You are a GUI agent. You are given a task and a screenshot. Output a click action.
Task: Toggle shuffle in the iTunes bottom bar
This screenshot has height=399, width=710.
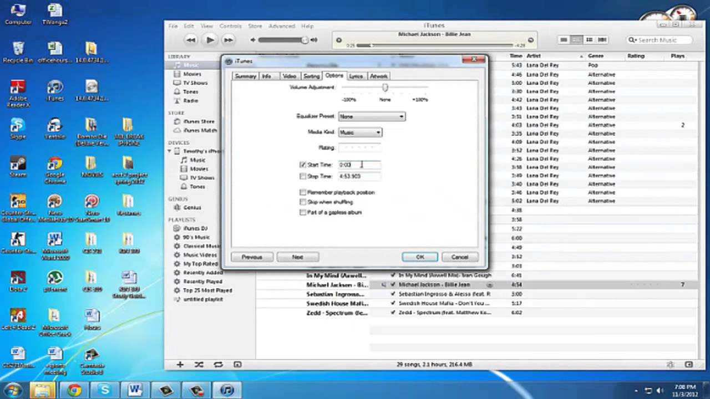coord(199,365)
